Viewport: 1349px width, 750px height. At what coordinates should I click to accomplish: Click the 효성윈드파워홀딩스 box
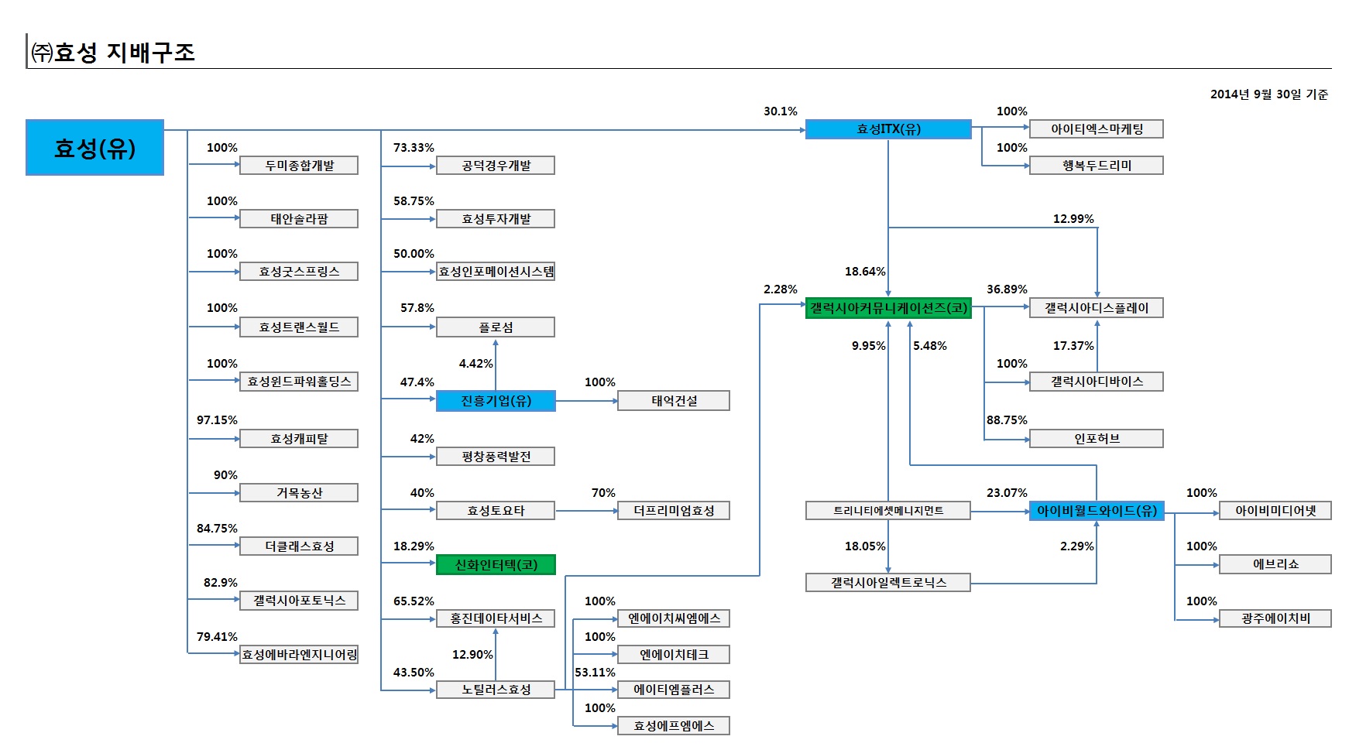pyautogui.click(x=299, y=382)
